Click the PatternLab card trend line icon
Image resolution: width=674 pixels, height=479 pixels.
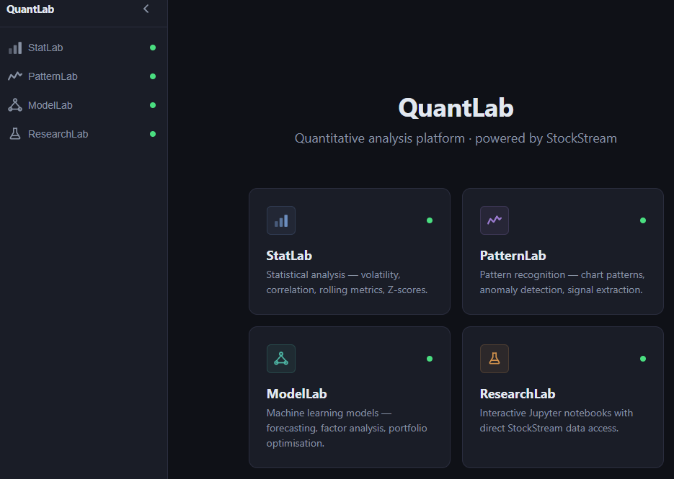tap(495, 220)
